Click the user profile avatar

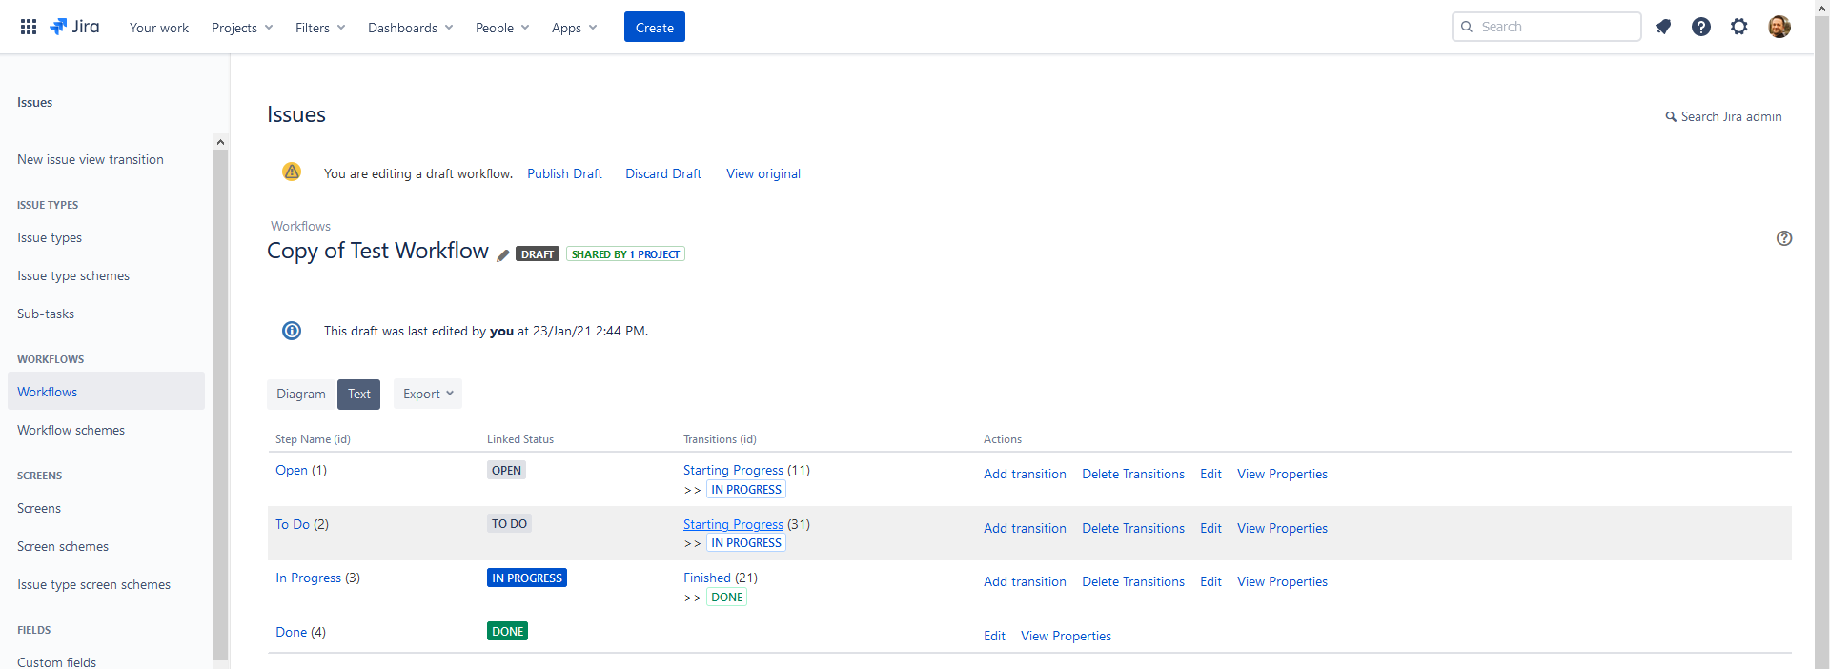tap(1779, 27)
